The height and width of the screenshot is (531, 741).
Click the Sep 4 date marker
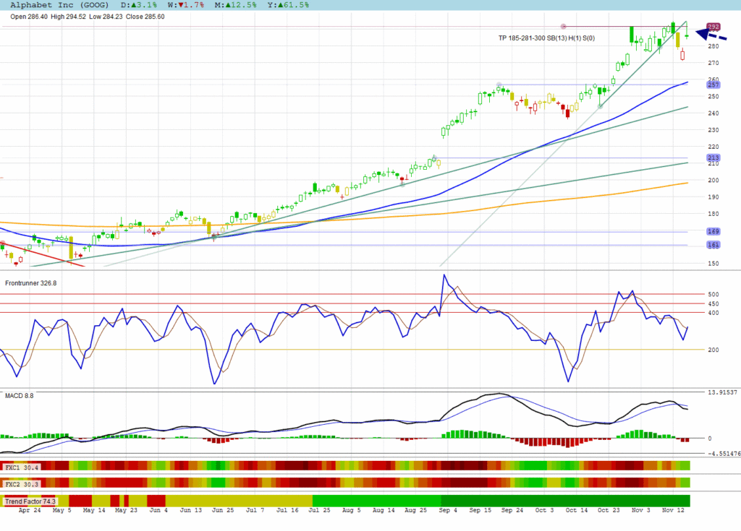pyautogui.click(x=448, y=510)
